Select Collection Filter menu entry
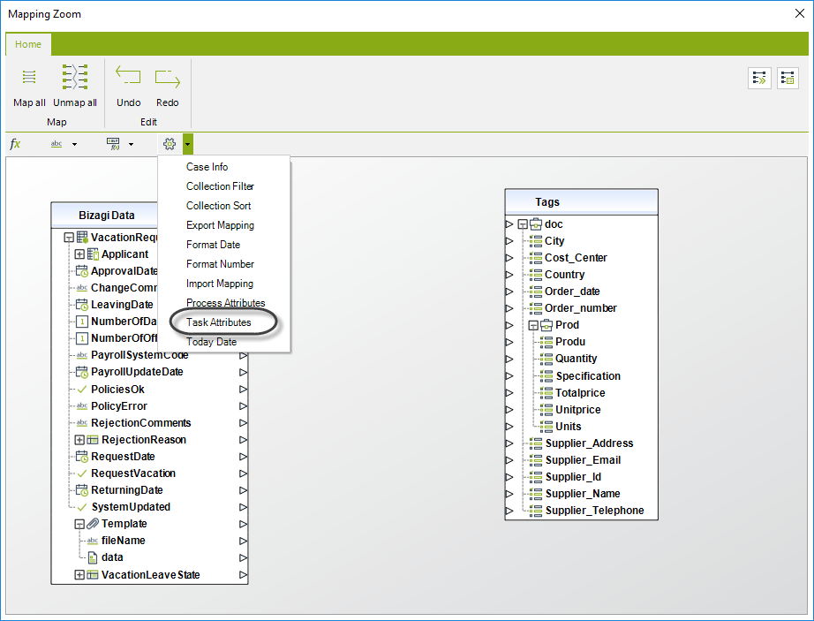814x621 pixels. [220, 186]
